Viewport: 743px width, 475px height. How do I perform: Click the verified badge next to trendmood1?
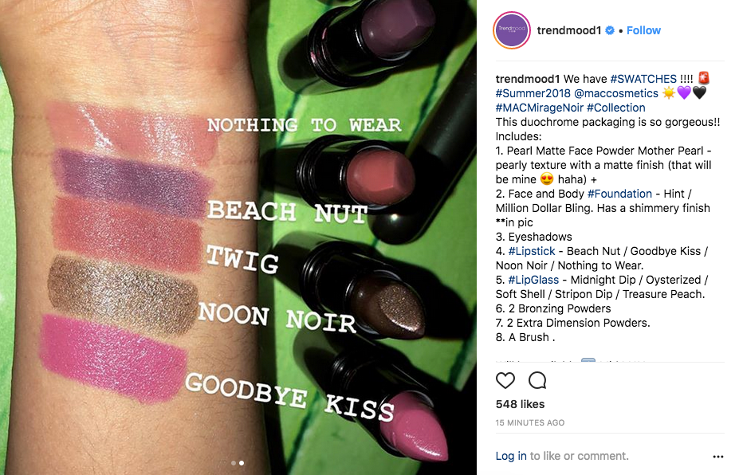[x=610, y=30]
